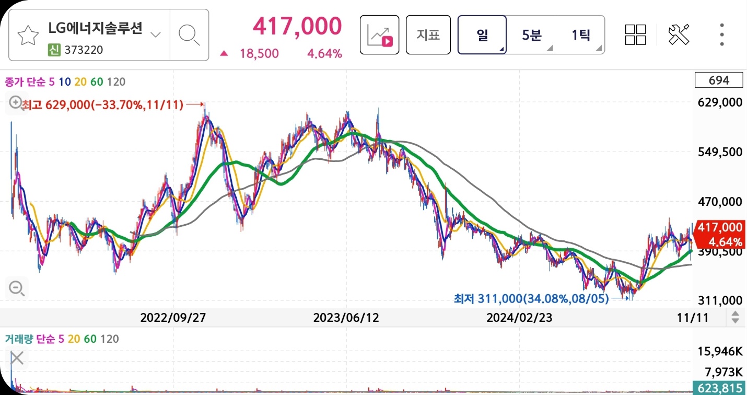Tap the 거래량 단순 volume legend
The image size is (747, 395).
[29, 339]
